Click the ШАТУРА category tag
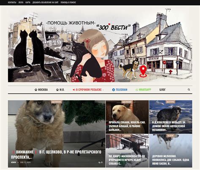The height and width of the screenshot is (170, 200). coord(170,102)
